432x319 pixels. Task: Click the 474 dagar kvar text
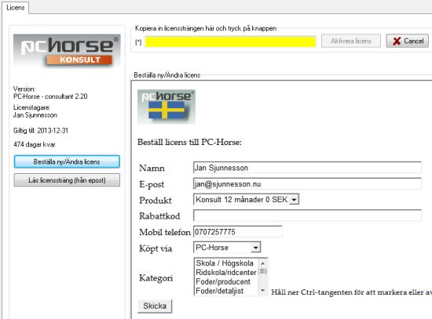pyautogui.click(x=34, y=144)
